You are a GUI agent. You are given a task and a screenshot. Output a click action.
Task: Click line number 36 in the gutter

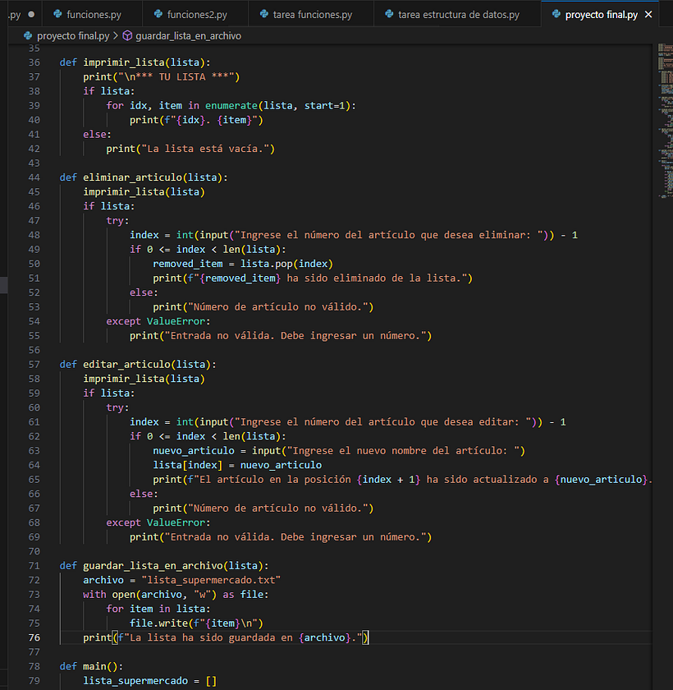(34, 62)
